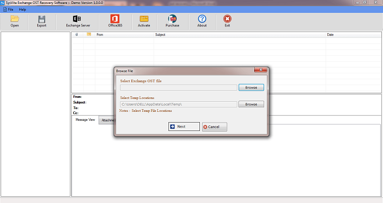Click the red Exit toolbar icon
The image size is (383, 203).
[x=227, y=21]
